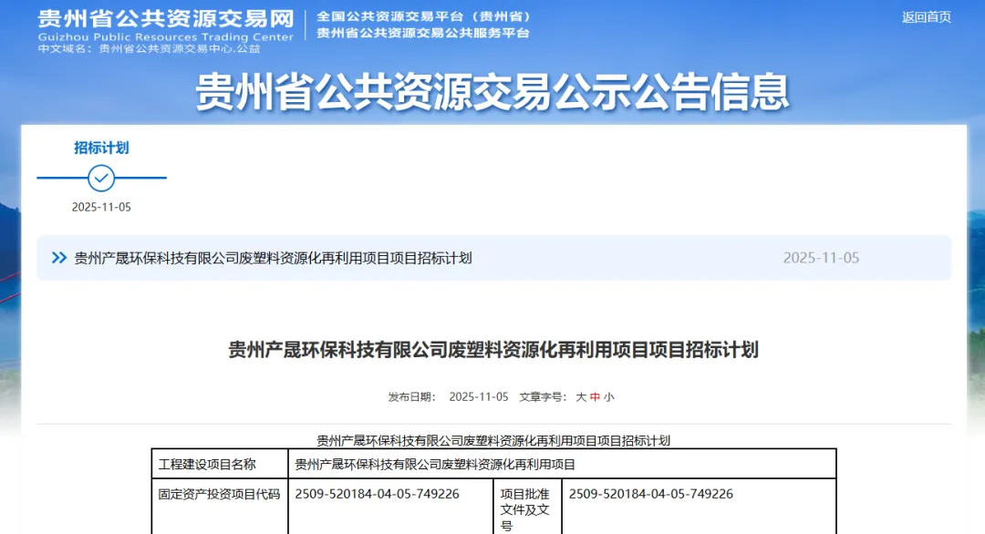The width and height of the screenshot is (985, 534).
Task: Click the date on the announcement row's right
Action: (x=821, y=258)
